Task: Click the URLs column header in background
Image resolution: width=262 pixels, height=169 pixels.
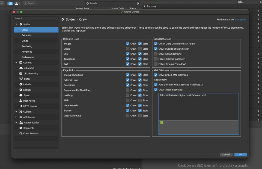Action: (241, 2)
